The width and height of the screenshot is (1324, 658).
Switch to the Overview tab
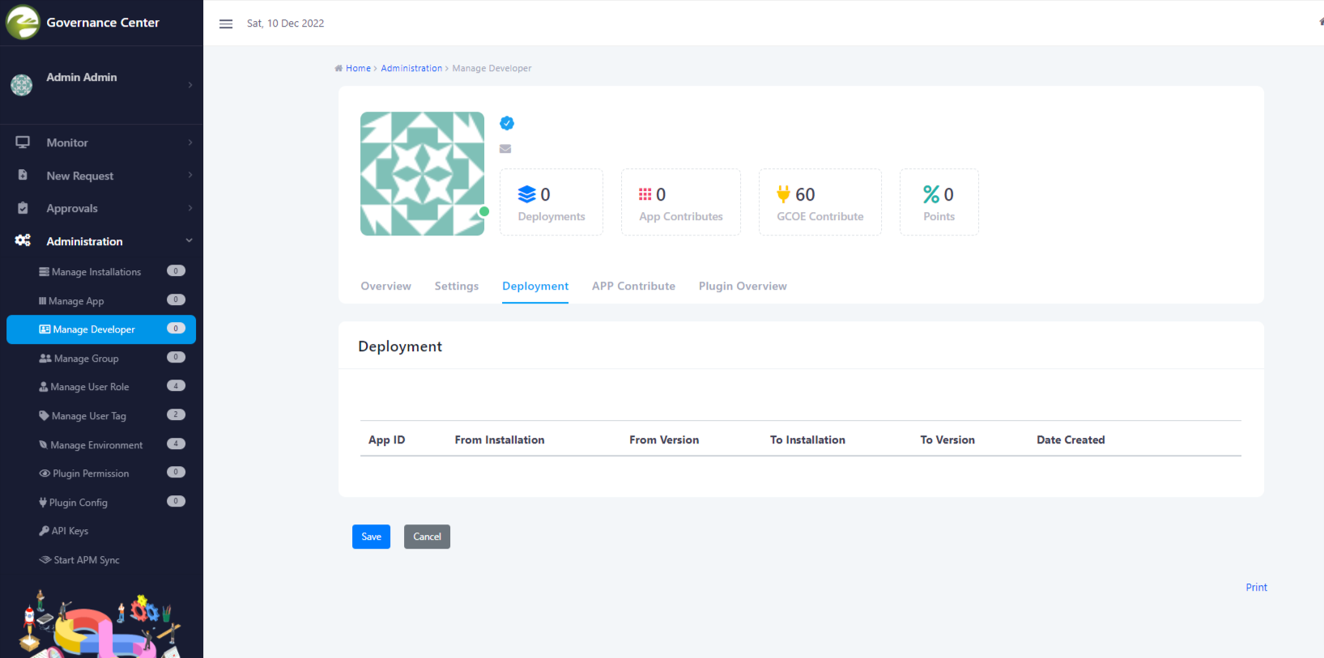coord(385,287)
